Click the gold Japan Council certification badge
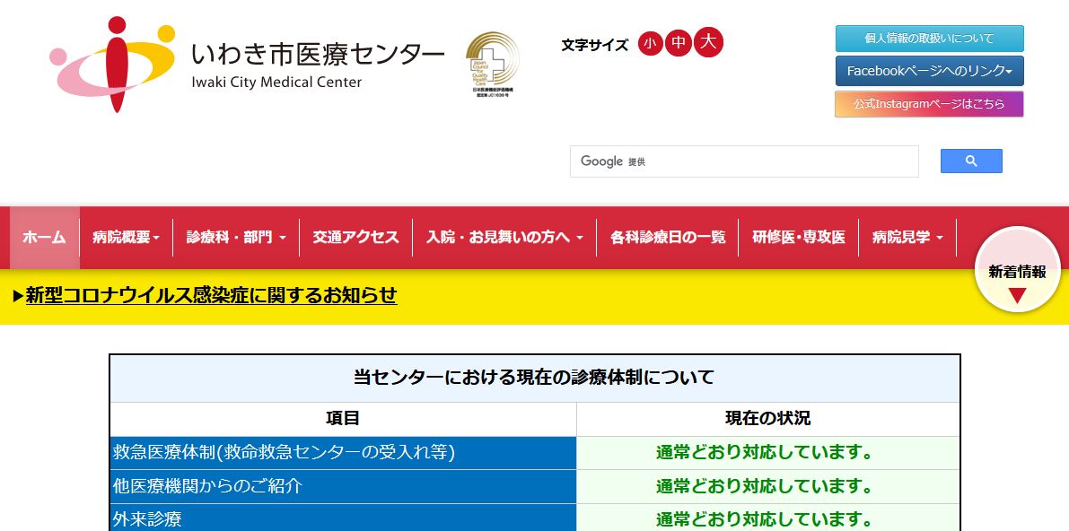1069x531 pixels. [492, 63]
